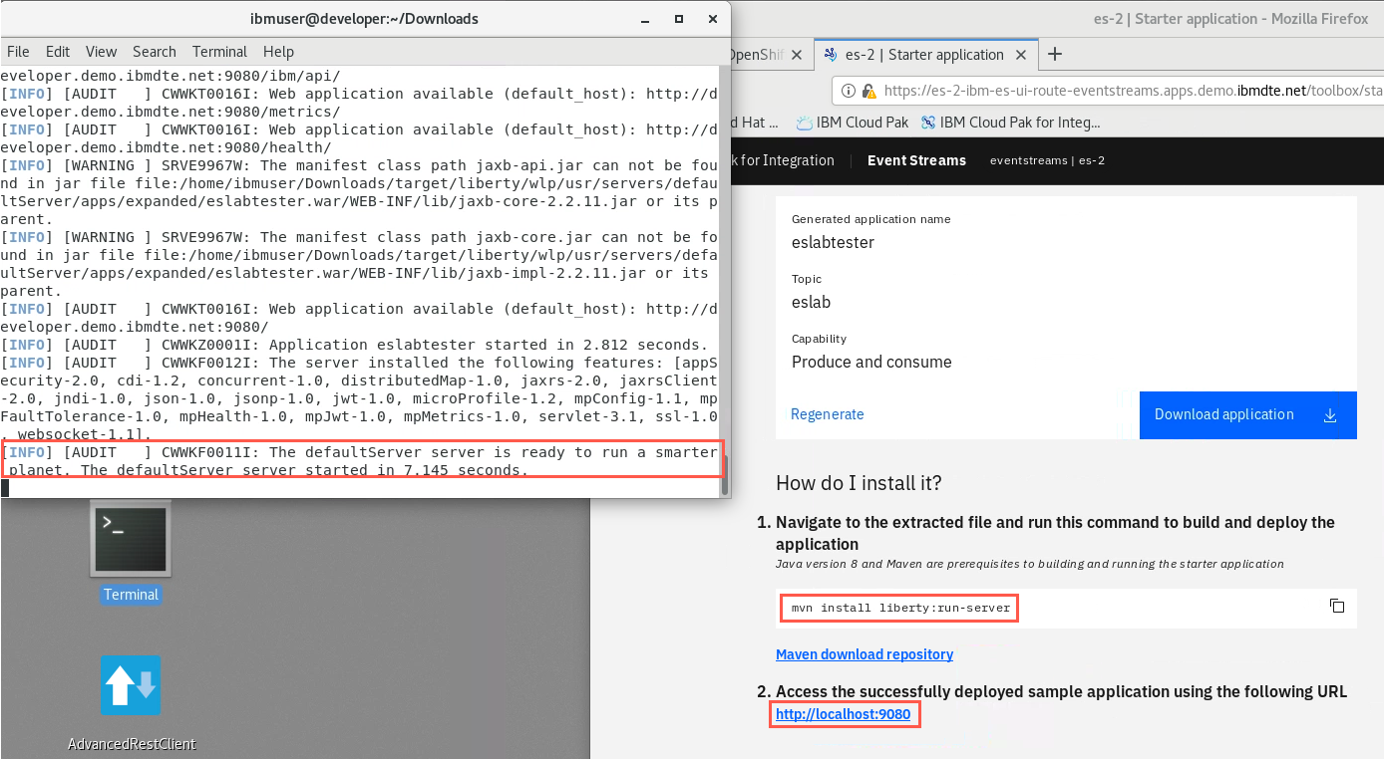The image size is (1384, 759).
Task: Open the View menu in terminal
Action: coord(101,52)
